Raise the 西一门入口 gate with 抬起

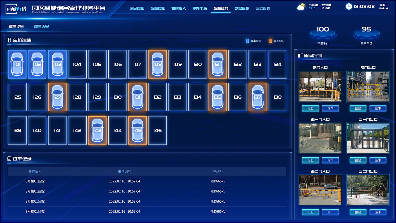[310, 161]
